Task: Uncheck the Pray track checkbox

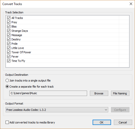Action: click(9, 22)
